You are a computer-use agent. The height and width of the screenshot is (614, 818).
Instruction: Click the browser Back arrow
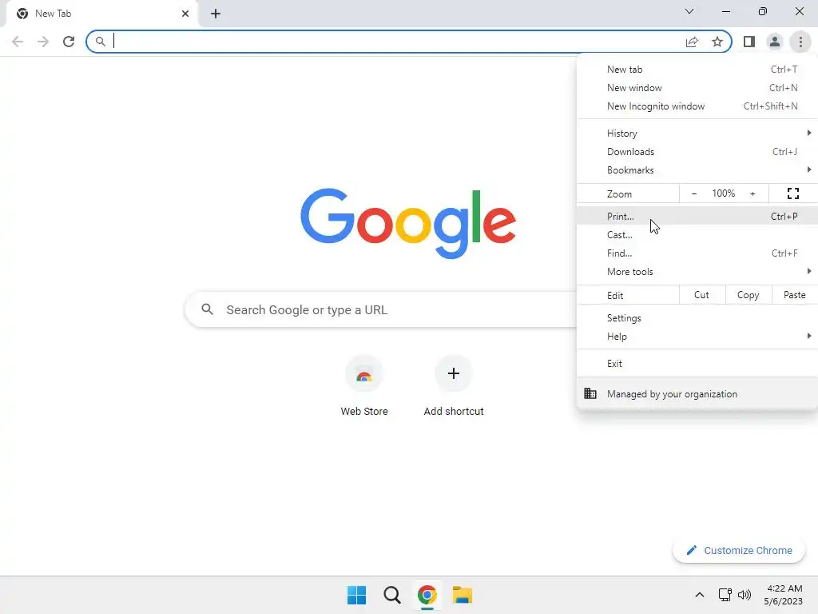(18, 42)
